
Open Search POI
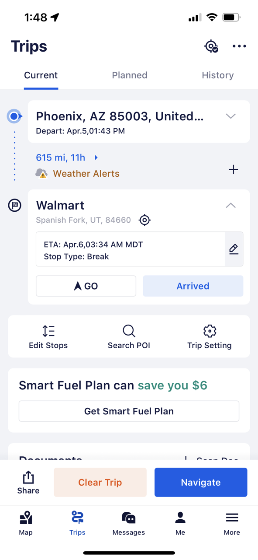[129, 337]
